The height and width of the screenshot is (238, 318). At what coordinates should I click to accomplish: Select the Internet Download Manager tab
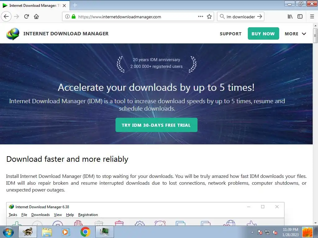(x=35, y=6)
